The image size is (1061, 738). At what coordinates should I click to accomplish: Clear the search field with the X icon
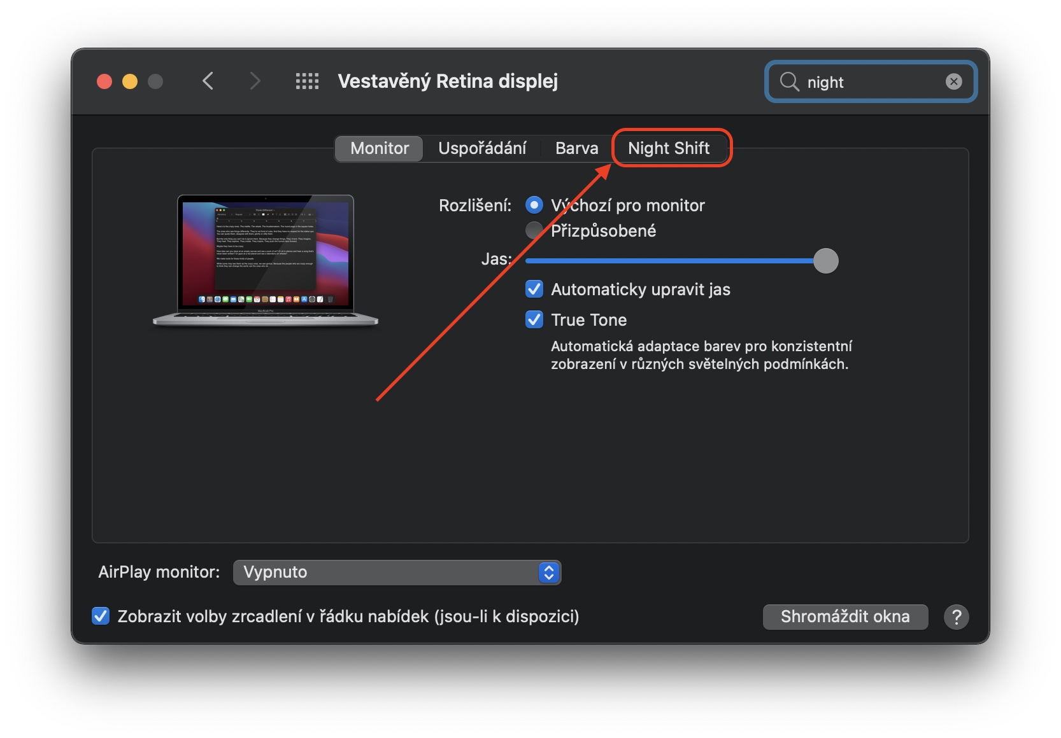[x=953, y=81]
